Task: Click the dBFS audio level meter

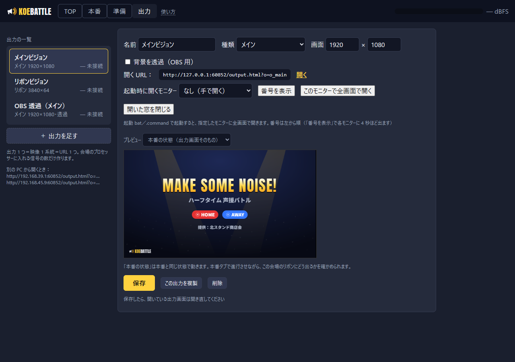Action: (x=439, y=11)
